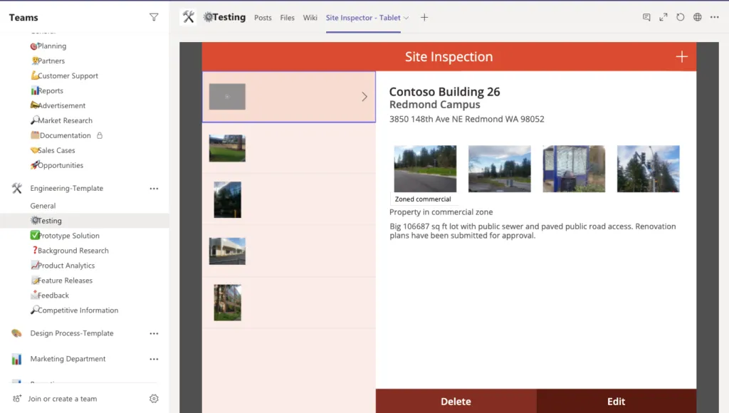This screenshot has width=729, height=413.
Task: Open the Manage teams gear icon
Action: [154, 399]
